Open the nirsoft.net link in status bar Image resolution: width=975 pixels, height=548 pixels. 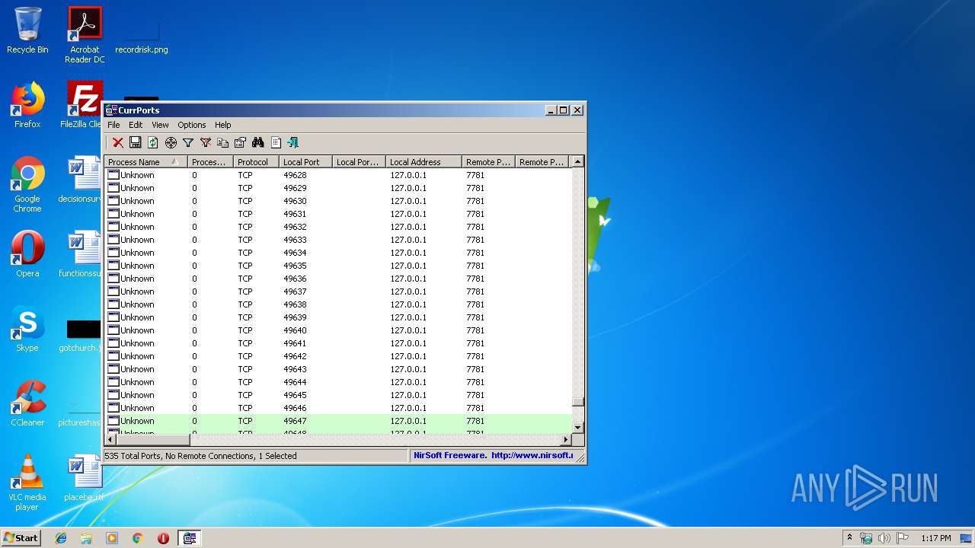532,456
